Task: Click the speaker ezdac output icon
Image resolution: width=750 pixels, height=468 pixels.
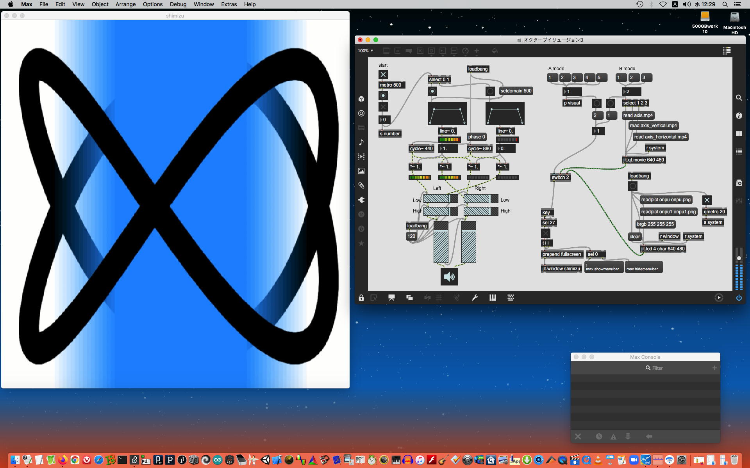Action: [x=449, y=277]
